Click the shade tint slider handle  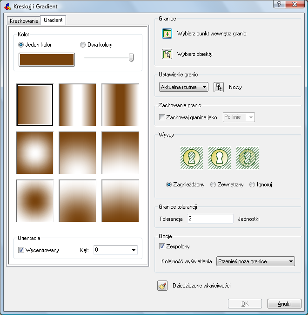pos(131,58)
